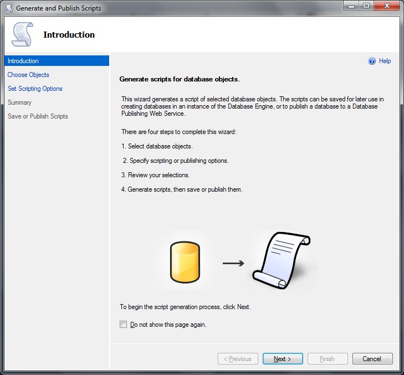
Task: Cancel the wizard
Action: [372, 359]
